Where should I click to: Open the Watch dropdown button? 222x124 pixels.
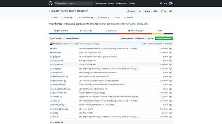[132, 11]
